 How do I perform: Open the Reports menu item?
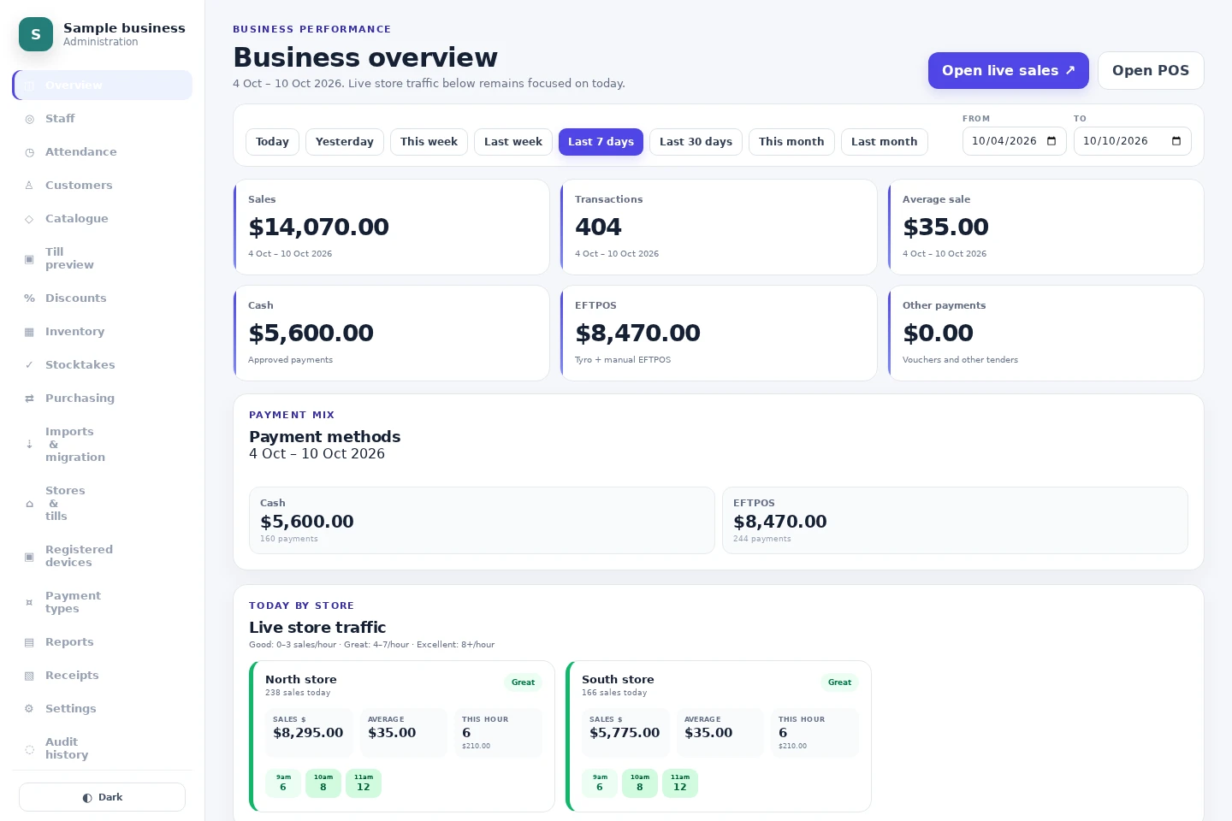point(102,642)
